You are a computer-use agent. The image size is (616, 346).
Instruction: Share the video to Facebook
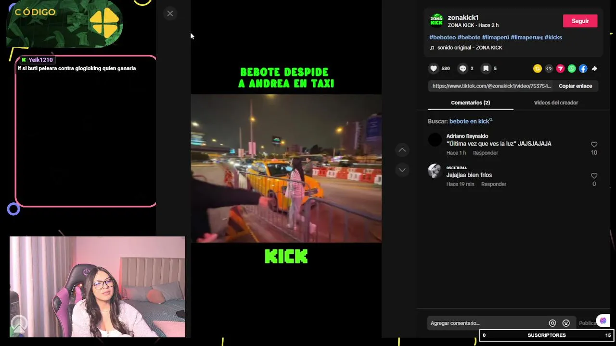(x=583, y=69)
